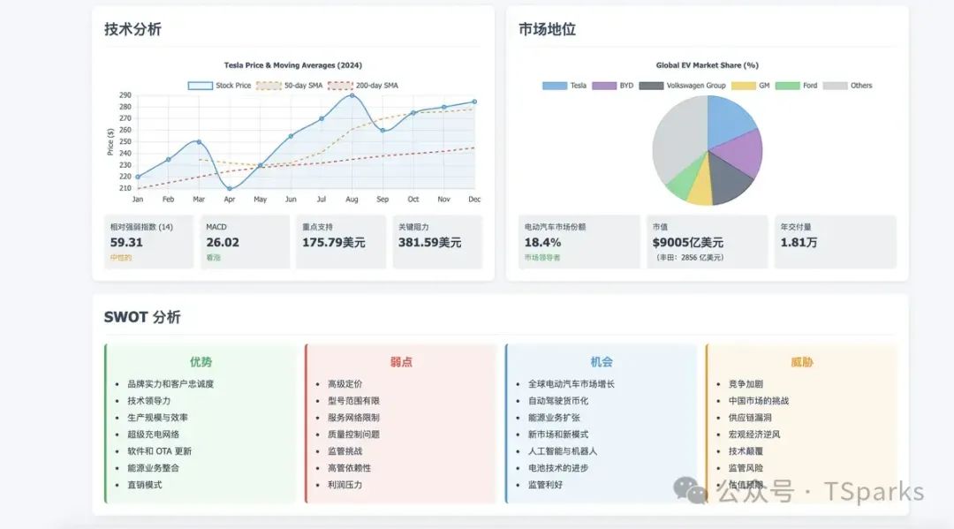The image size is (954, 529).
Task: Hide Ford legend entry in market share chart
Action: point(787,86)
